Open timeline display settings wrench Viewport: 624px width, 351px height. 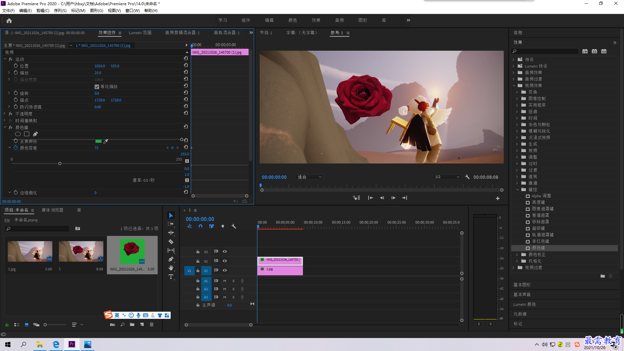click(234, 226)
